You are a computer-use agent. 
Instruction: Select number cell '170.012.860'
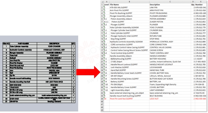(201, 16)
